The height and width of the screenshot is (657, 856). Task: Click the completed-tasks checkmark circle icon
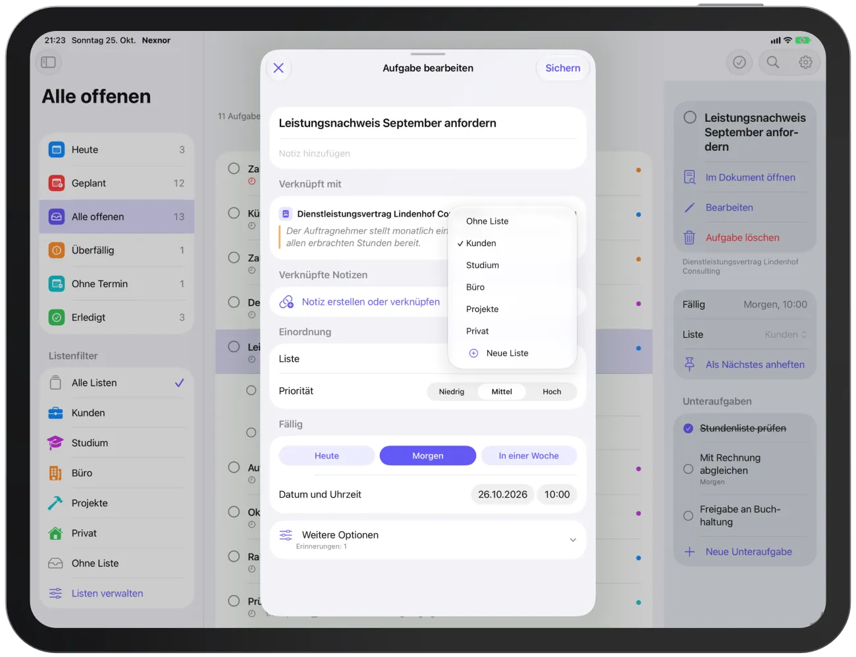pyautogui.click(x=739, y=62)
